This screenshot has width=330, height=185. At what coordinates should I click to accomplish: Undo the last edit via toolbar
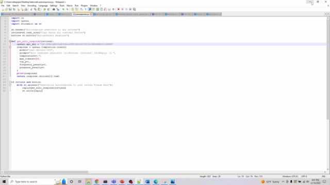[x=45, y=9]
